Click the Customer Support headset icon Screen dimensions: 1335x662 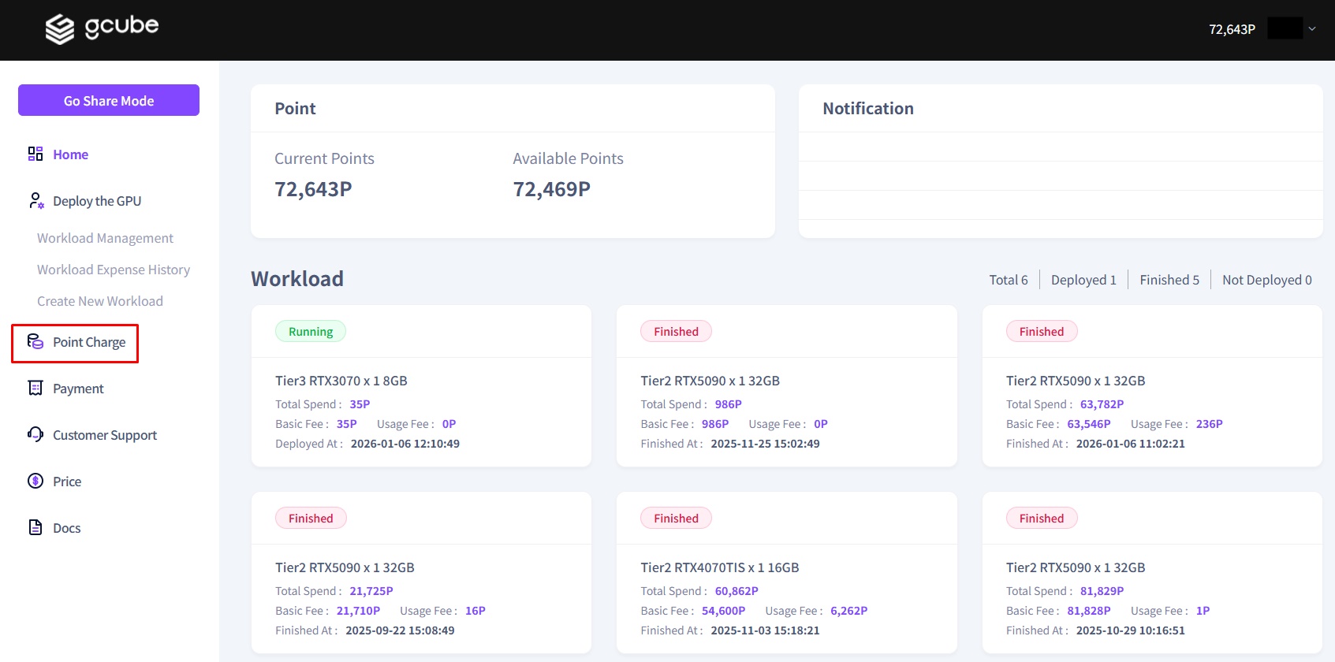pos(35,434)
